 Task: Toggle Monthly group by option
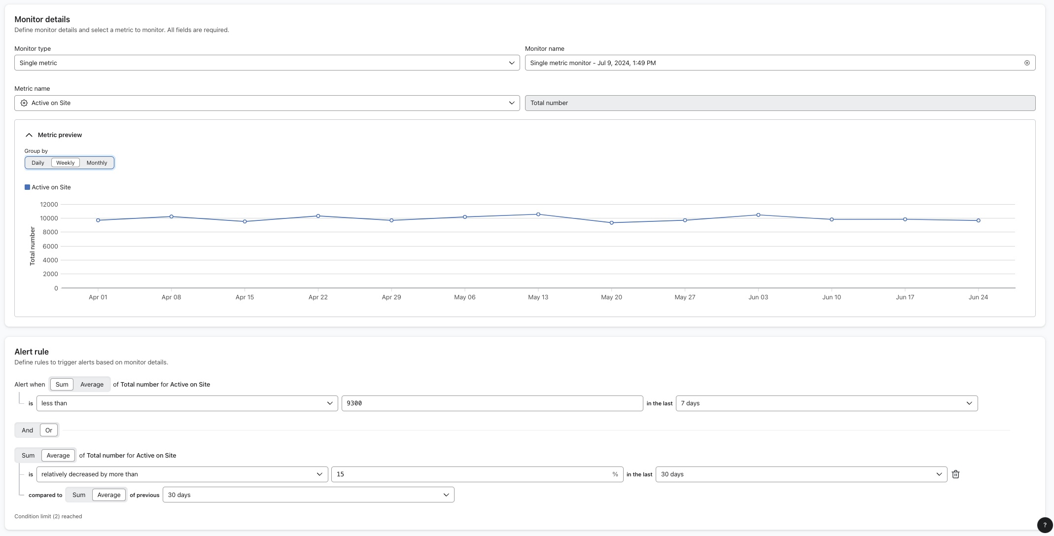click(96, 163)
